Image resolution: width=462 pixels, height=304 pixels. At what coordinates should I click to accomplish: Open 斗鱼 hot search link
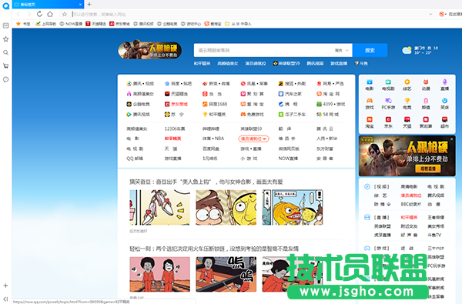[361, 63]
